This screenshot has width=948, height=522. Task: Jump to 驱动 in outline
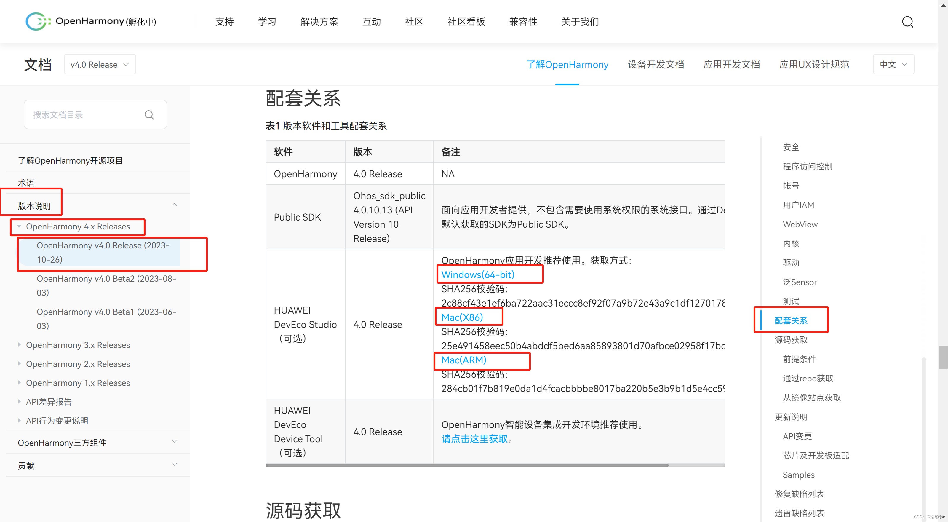(x=791, y=263)
